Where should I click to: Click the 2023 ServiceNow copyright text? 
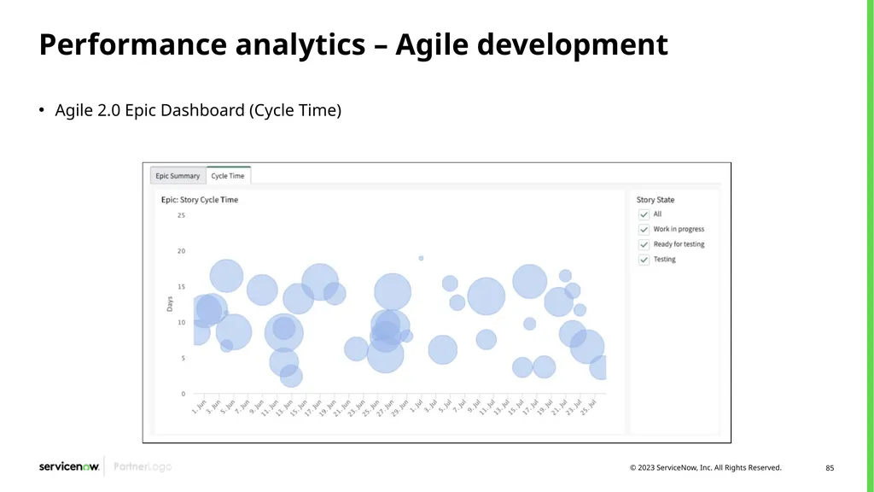click(706, 467)
